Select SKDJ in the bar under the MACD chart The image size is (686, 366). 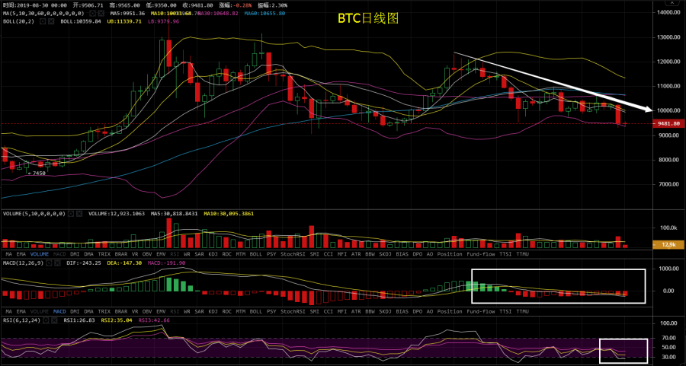(386, 311)
